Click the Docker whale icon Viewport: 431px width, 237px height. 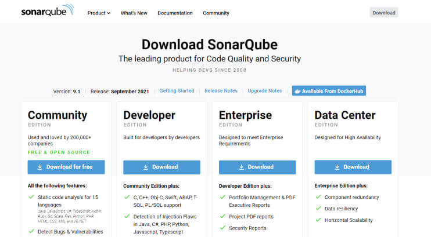pos(297,92)
